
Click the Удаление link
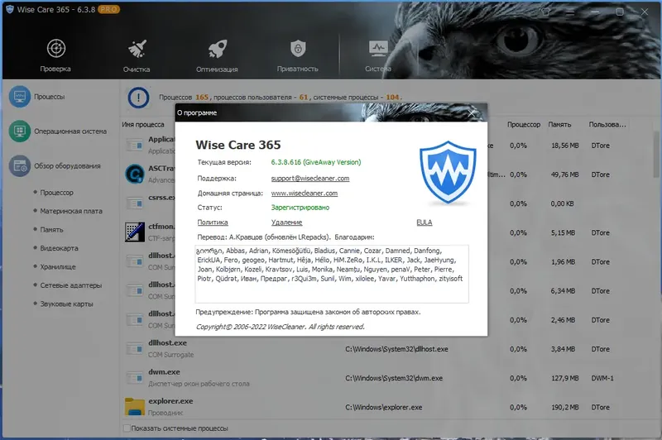[x=286, y=222]
